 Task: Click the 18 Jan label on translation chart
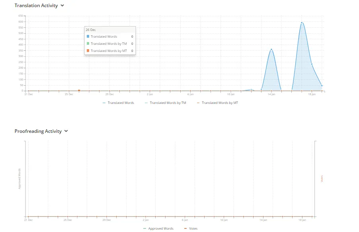[x=312, y=94]
